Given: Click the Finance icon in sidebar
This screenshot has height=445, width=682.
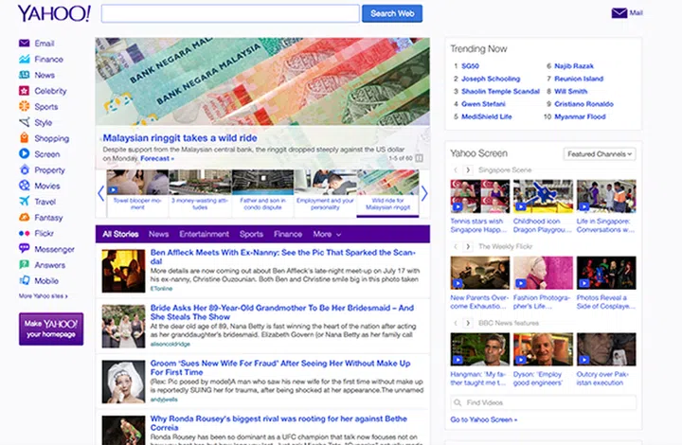Looking at the screenshot, I should [25, 60].
